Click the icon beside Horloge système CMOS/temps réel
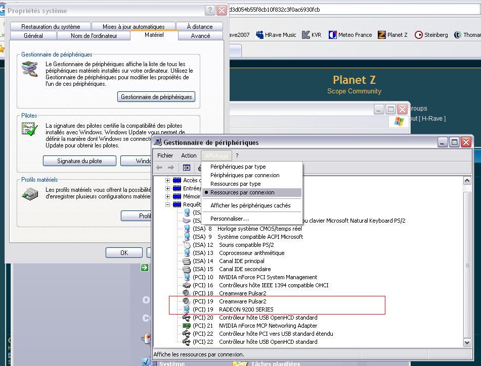The width and height of the screenshot is (481, 366). [187, 229]
